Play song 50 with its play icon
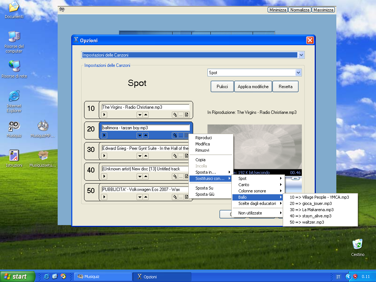The width and height of the screenshot is (376, 282). click(105, 197)
